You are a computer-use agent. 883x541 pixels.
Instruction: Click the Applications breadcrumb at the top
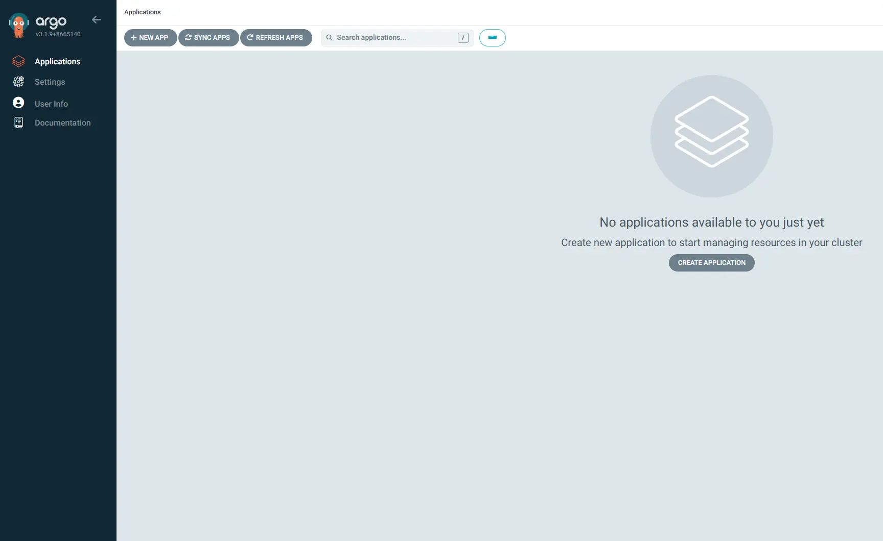click(142, 12)
